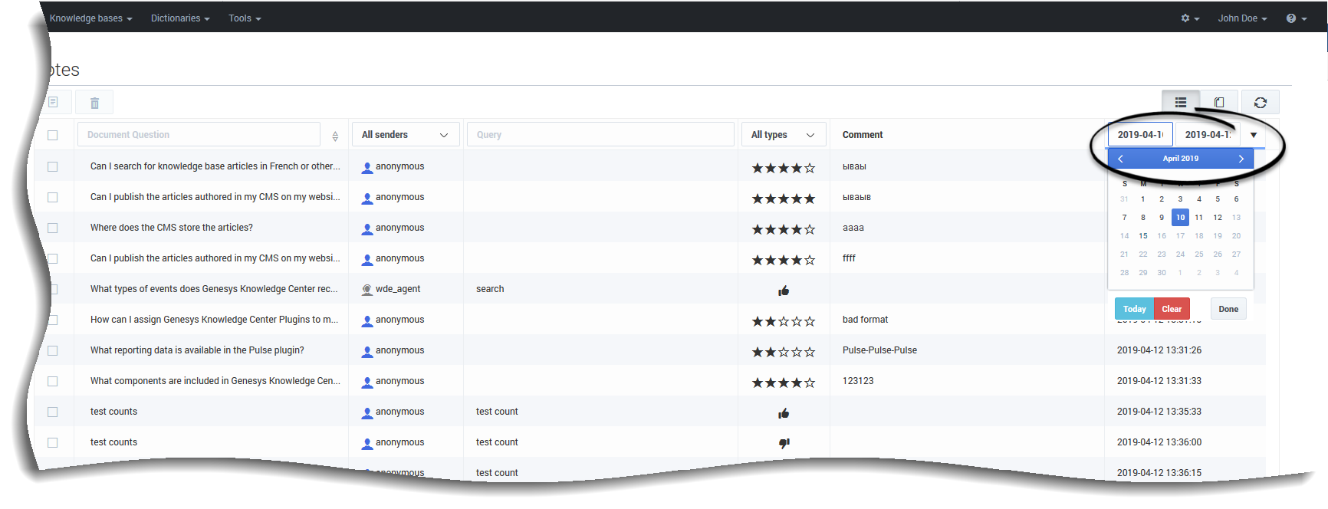
Task: Switch to list view icon
Action: (1180, 102)
